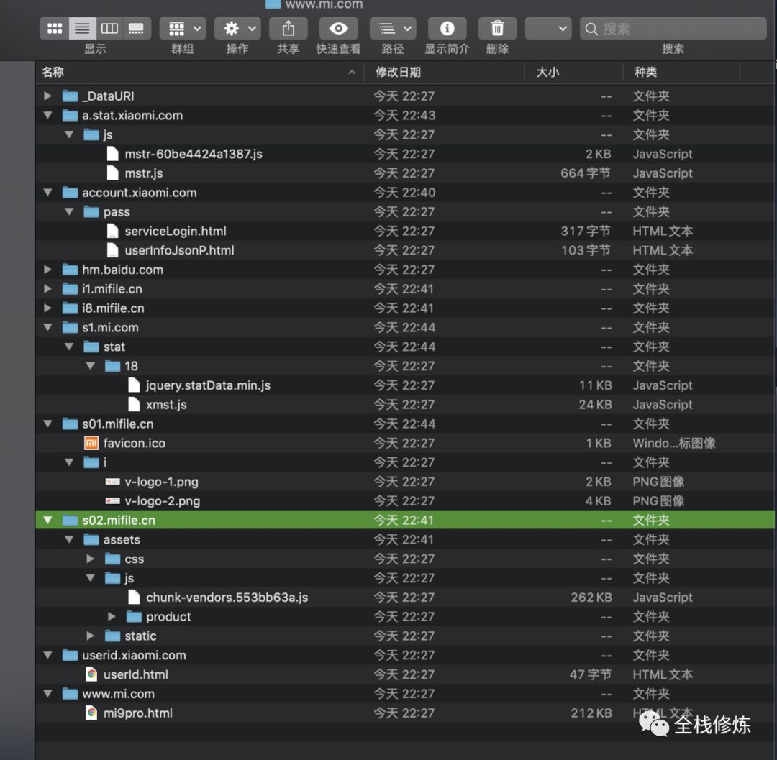Open the group-by dropdown

(x=183, y=29)
